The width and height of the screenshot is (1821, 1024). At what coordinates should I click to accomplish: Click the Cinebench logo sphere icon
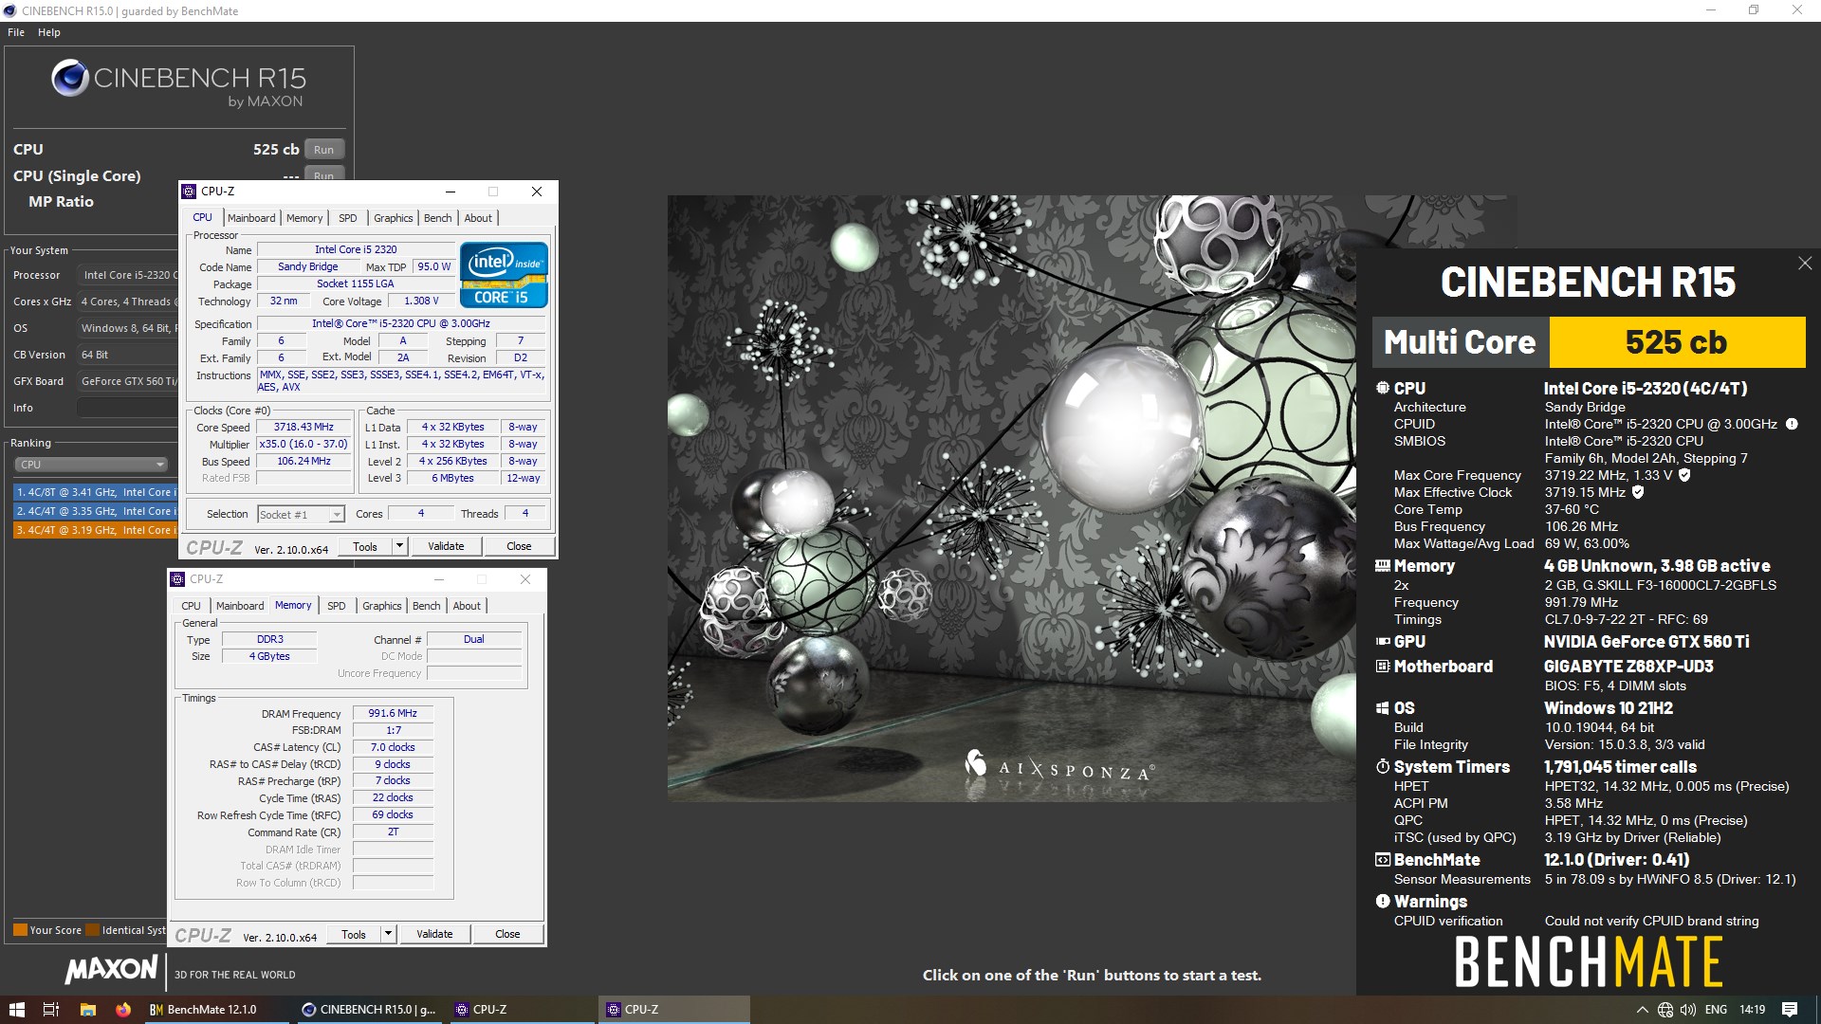70,78
